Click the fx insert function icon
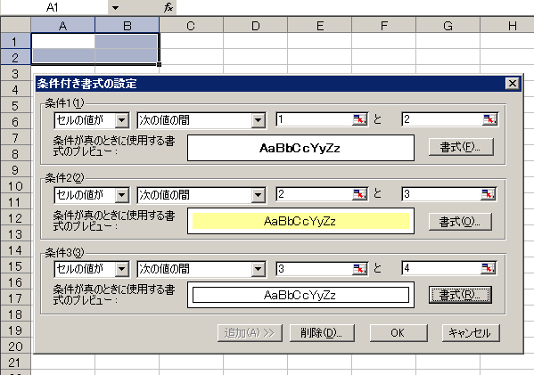This screenshot has width=534, height=375. click(x=168, y=7)
